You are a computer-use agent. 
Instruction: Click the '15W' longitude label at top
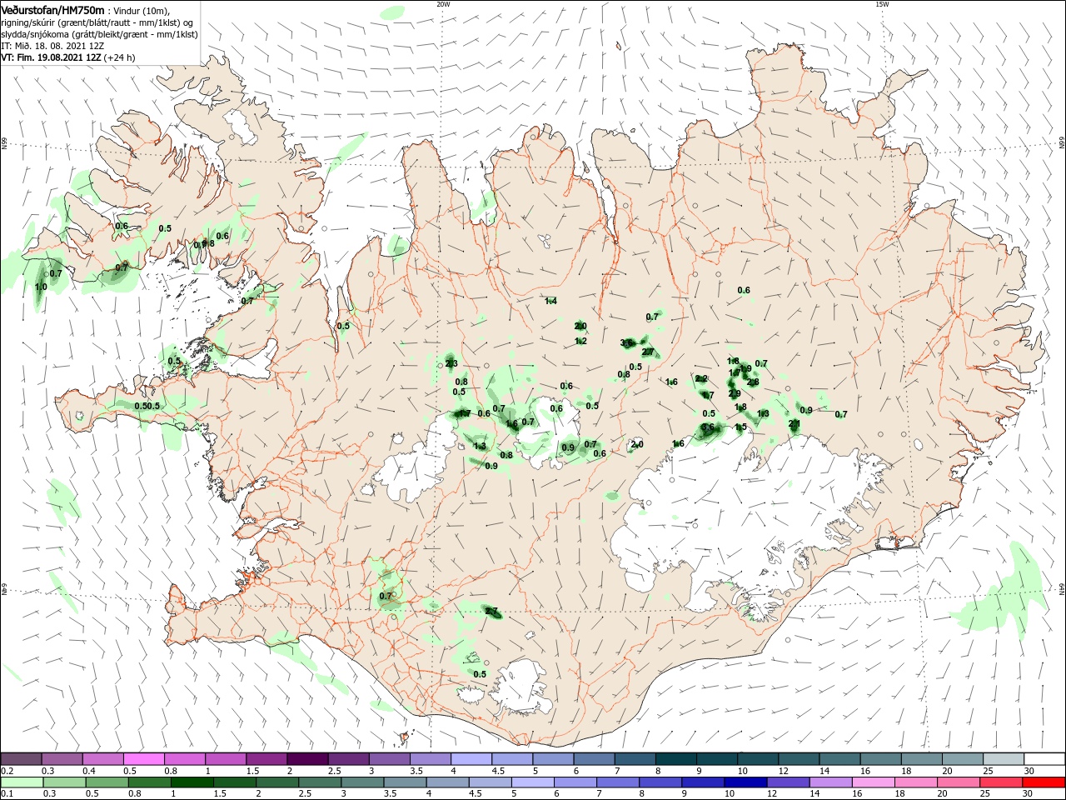882,4
